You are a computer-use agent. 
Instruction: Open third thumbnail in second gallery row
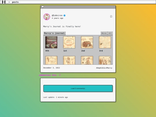tap(87, 60)
